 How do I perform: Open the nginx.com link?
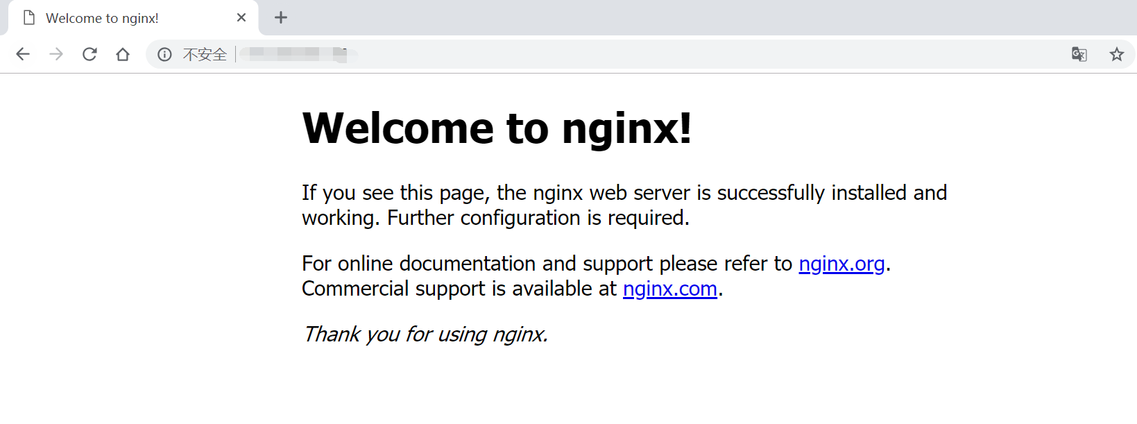pyautogui.click(x=670, y=289)
